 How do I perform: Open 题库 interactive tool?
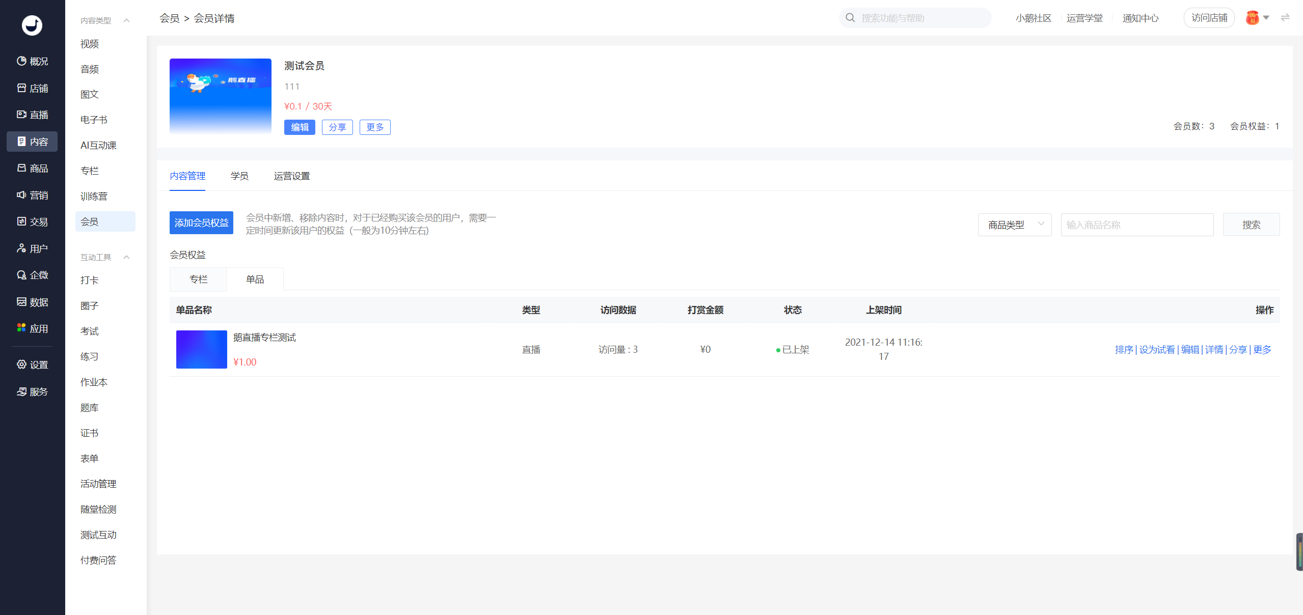(x=90, y=407)
